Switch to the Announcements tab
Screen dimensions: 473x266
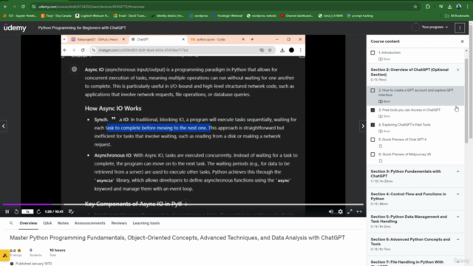click(x=90, y=223)
